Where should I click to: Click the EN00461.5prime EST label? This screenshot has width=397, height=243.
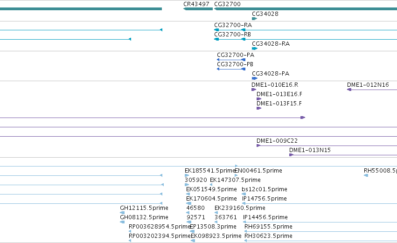coord(258,171)
